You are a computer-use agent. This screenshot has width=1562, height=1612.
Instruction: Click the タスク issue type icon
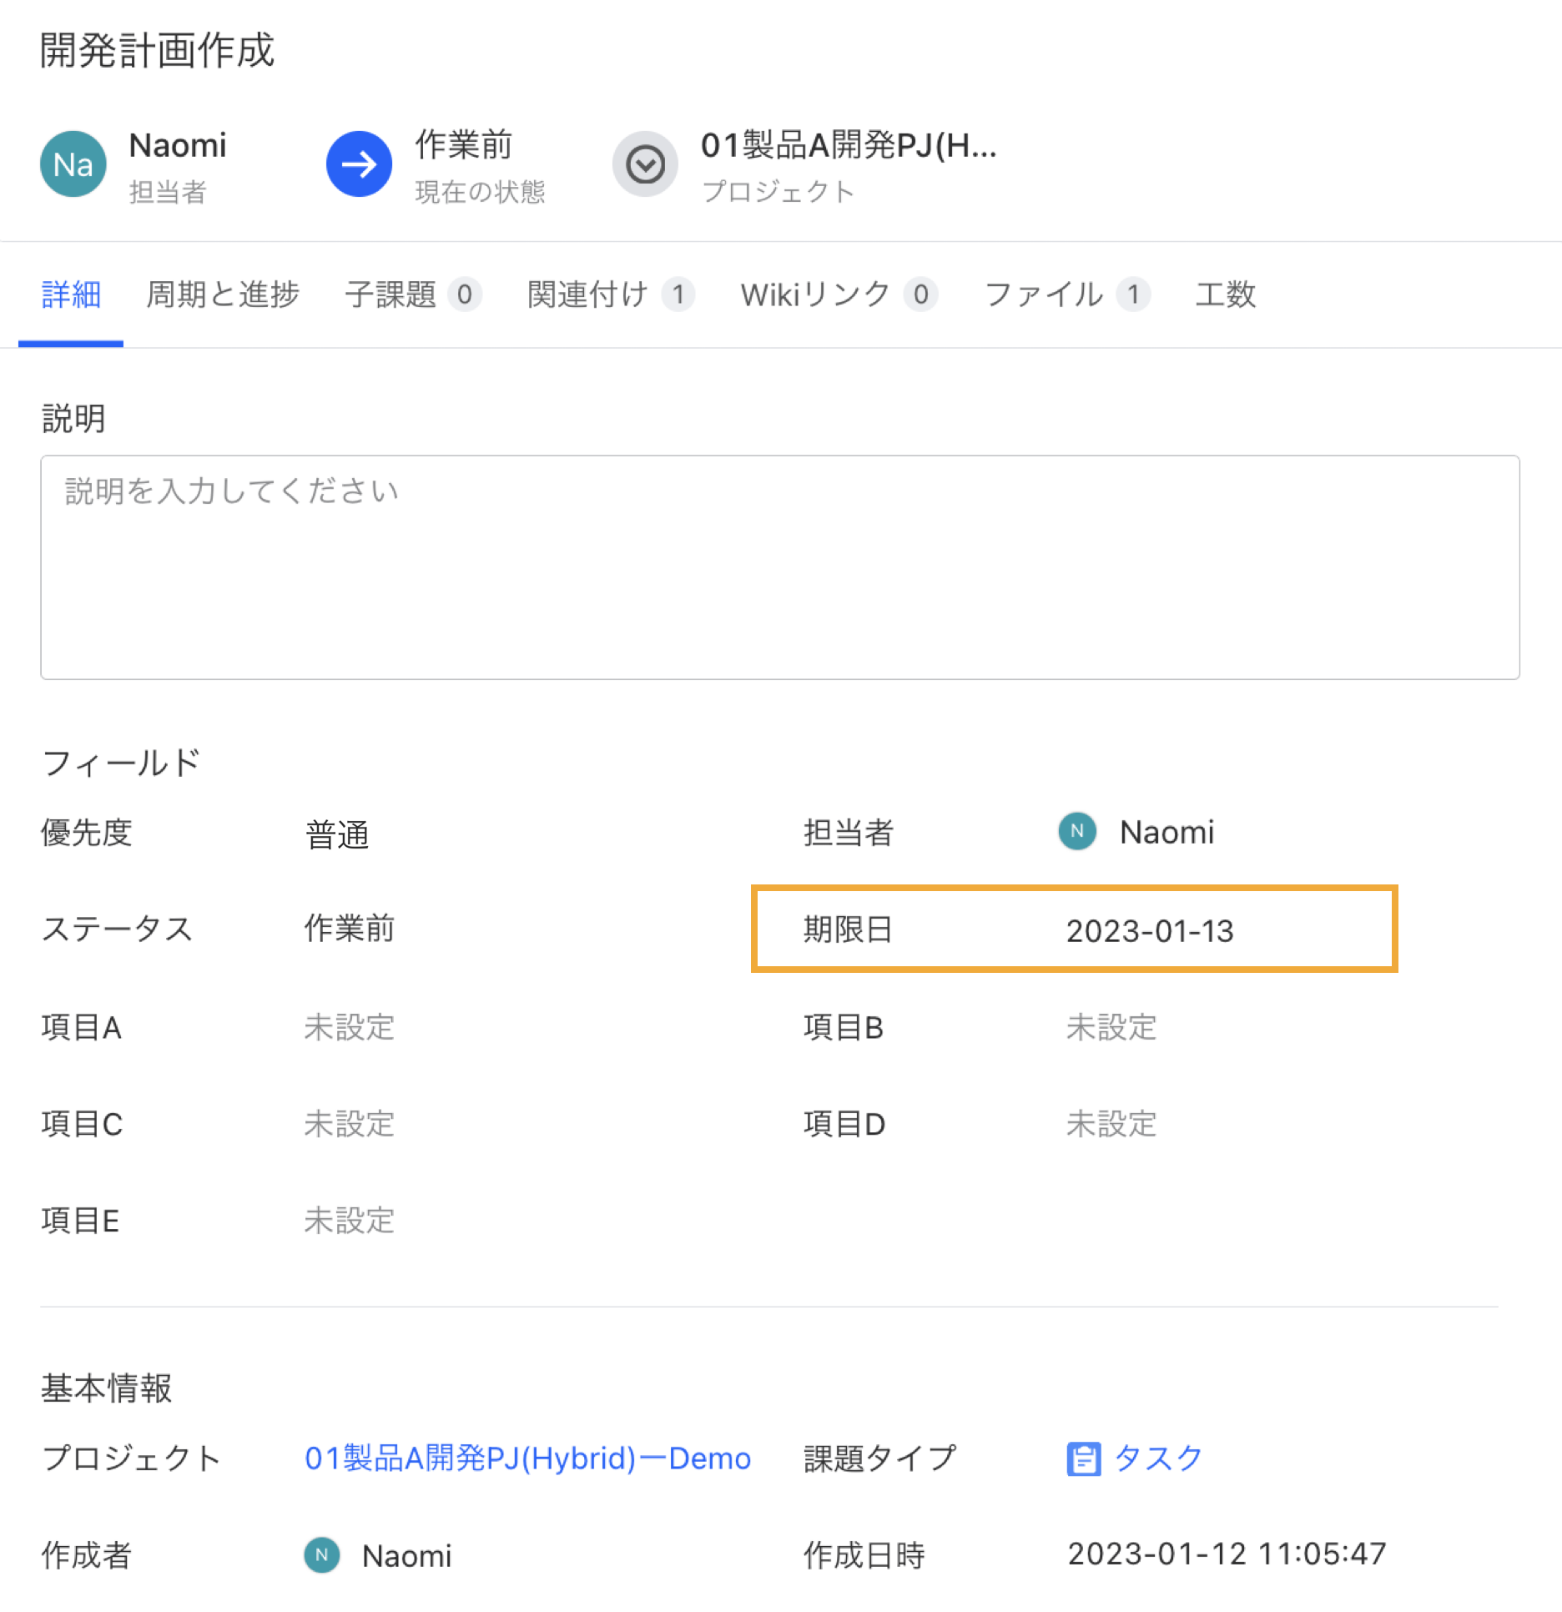coord(1083,1458)
